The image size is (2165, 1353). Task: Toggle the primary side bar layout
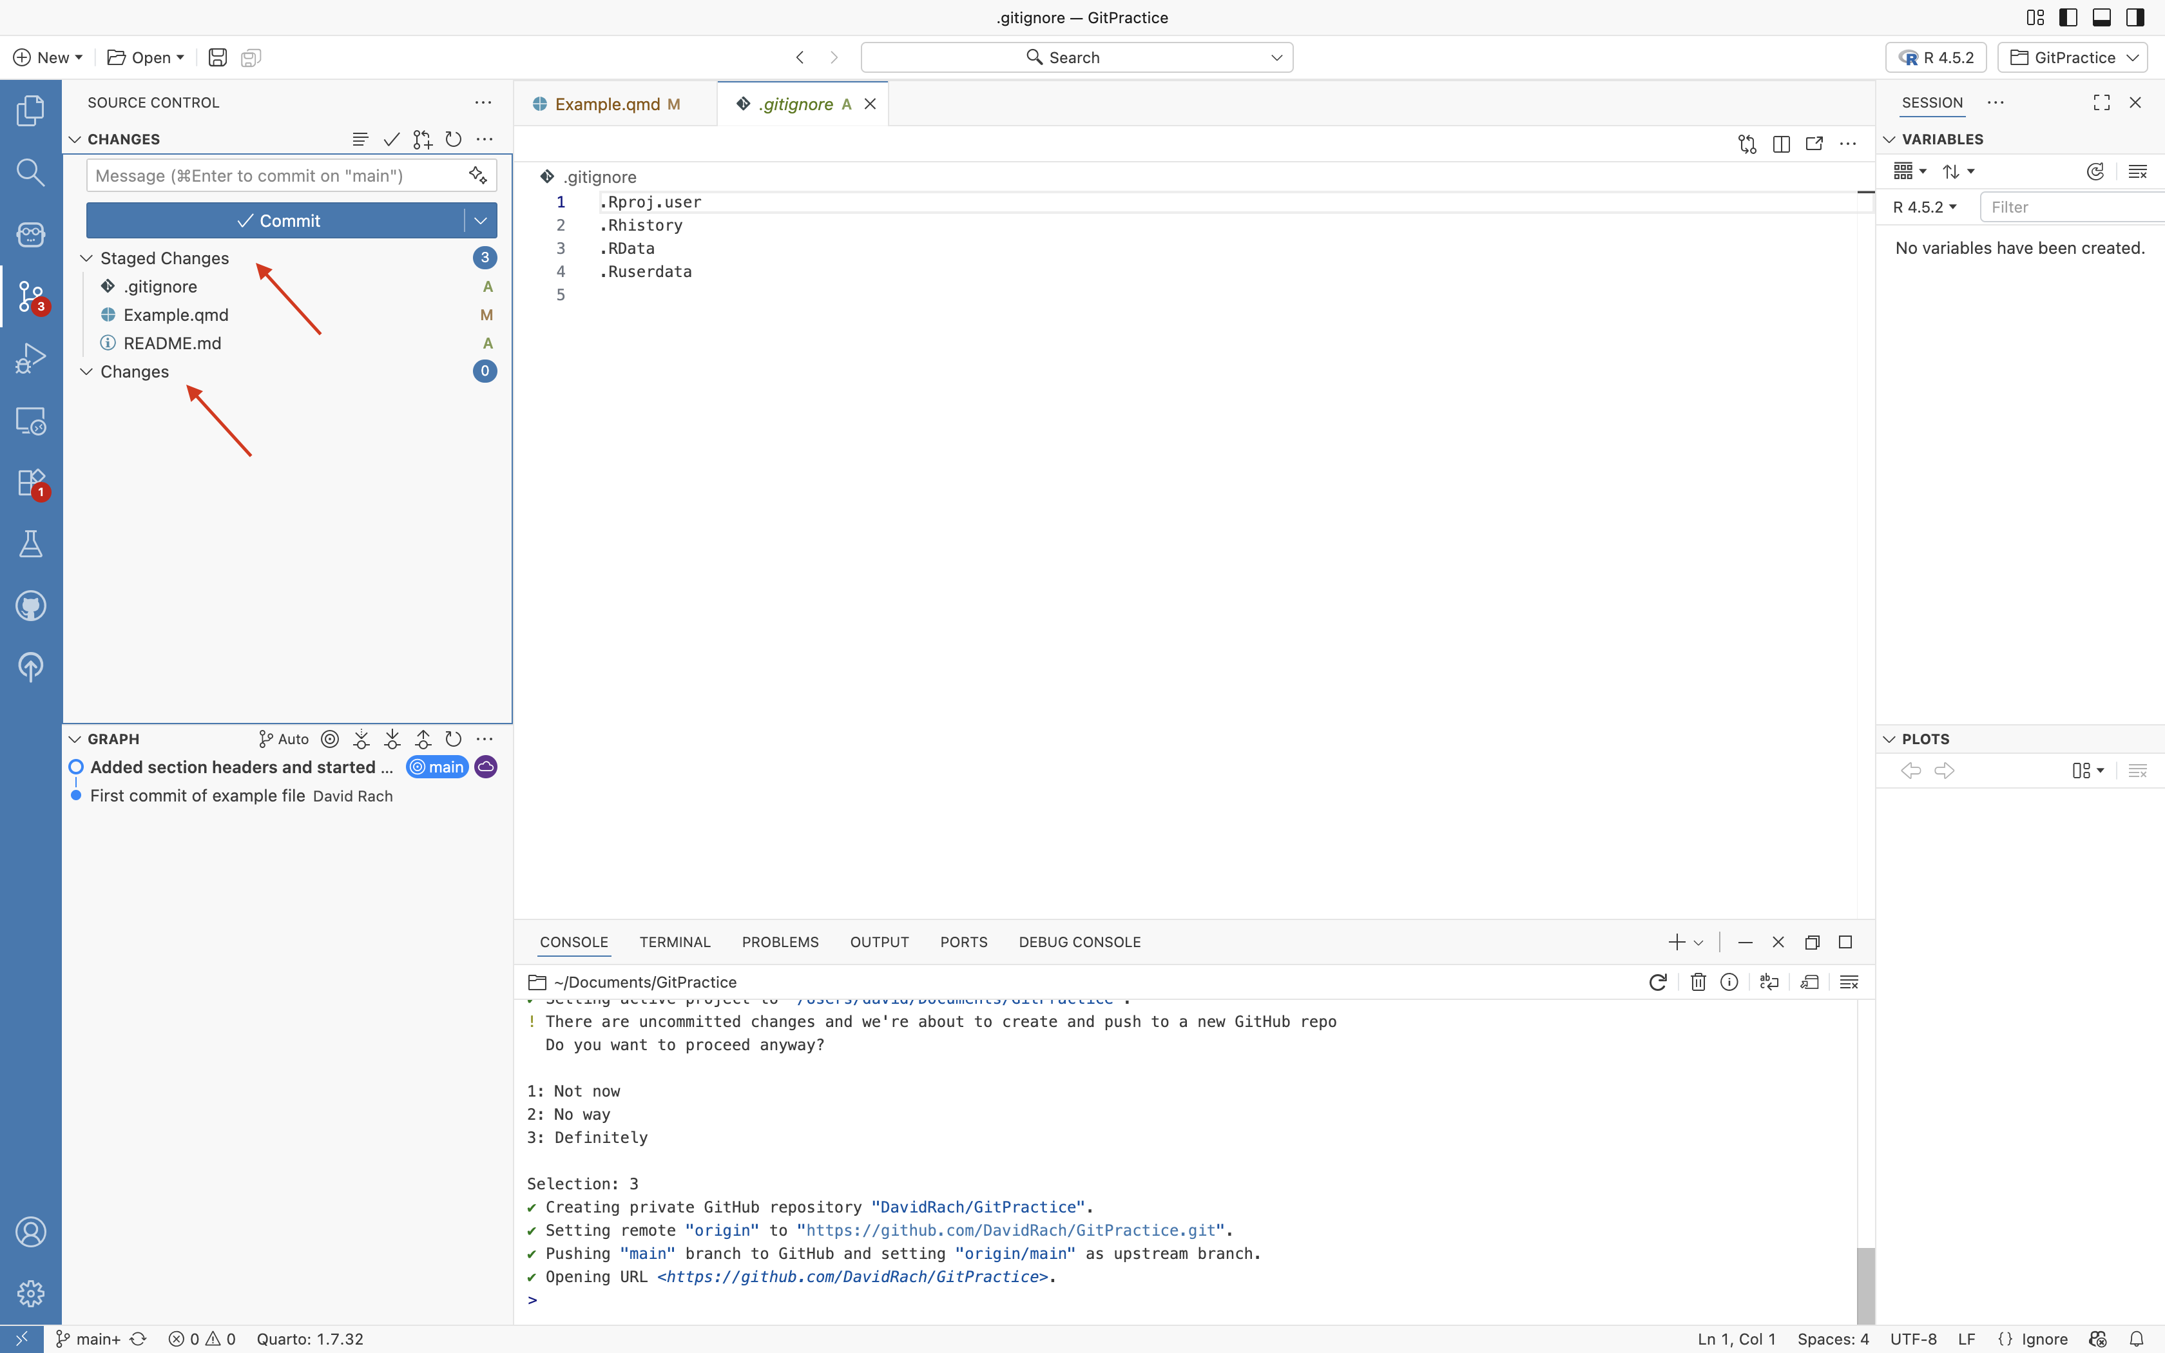tap(2068, 17)
